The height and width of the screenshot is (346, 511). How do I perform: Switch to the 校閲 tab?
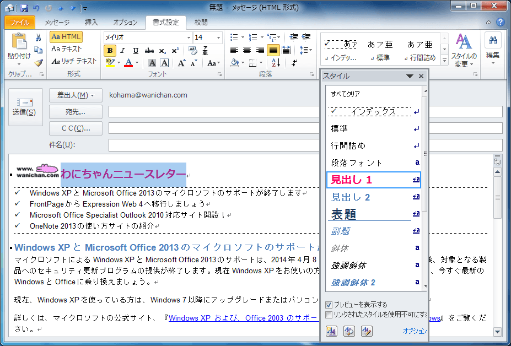[x=201, y=23]
